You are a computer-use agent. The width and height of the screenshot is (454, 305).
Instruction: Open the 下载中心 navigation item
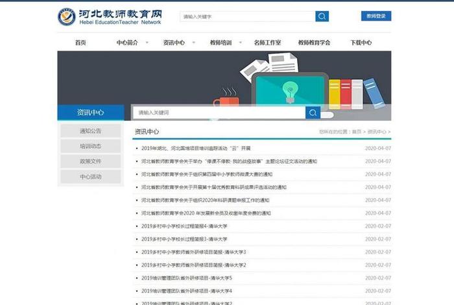(x=361, y=43)
